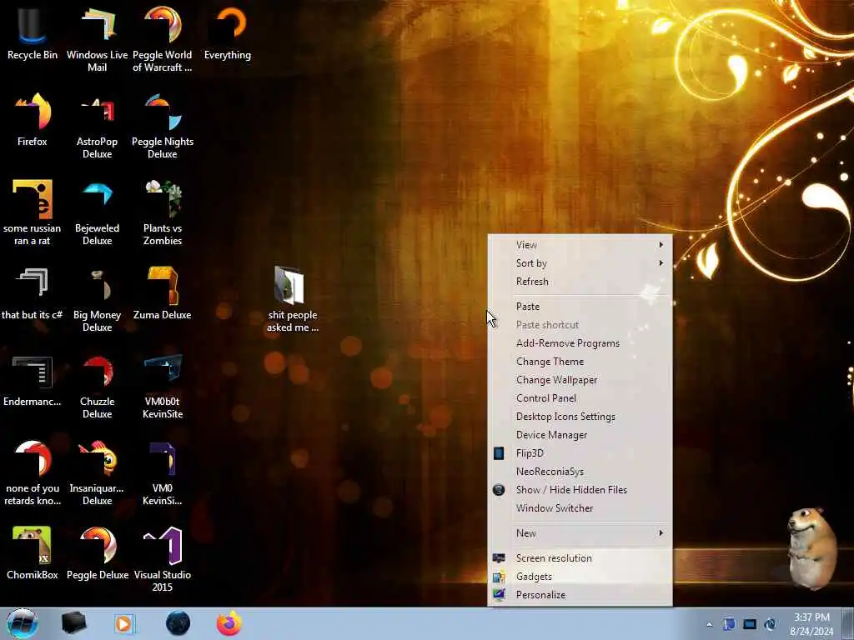Viewport: 854px width, 640px height.
Task: Expand the New submenu
Action: coord(580,533)
